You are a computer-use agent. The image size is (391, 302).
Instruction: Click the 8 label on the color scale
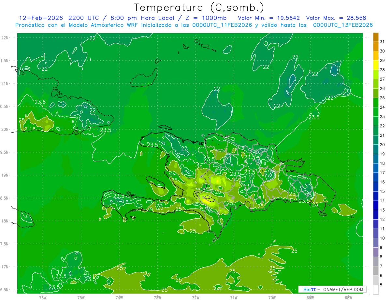[x=381, y=257]
